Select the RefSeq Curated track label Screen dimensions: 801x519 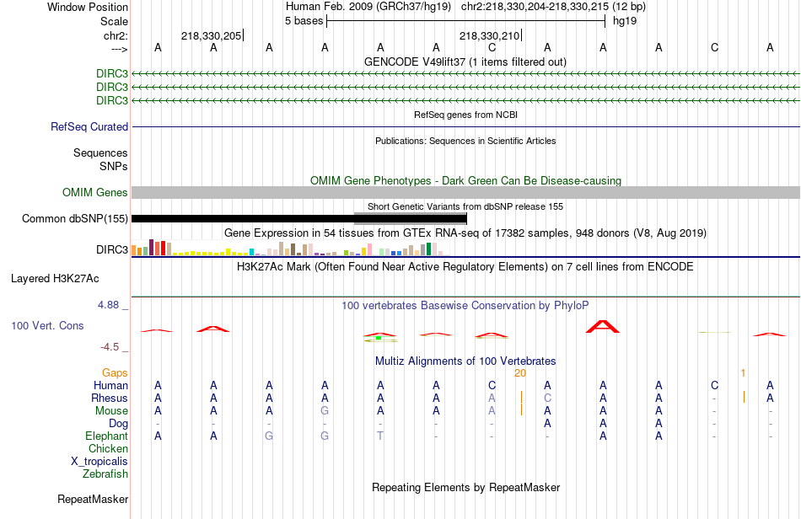pos(89,126)
